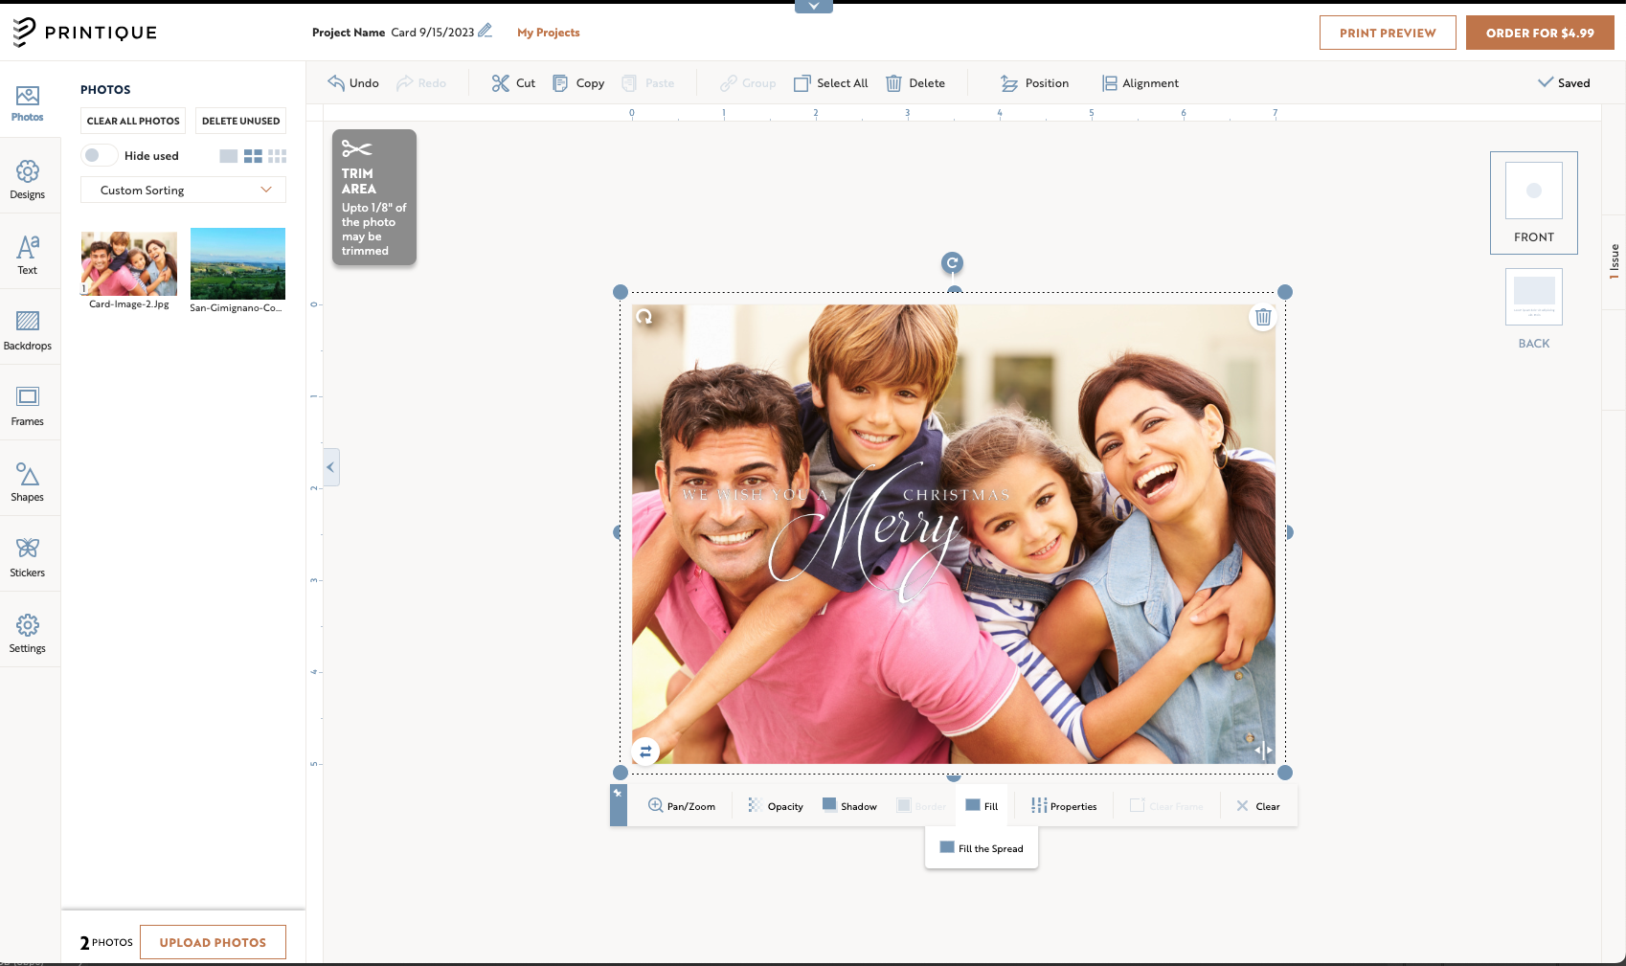The height and width of the screenshot is (966, 1626).
Task: Switch photo list to small grid view
Action: (x=279, y=155)
